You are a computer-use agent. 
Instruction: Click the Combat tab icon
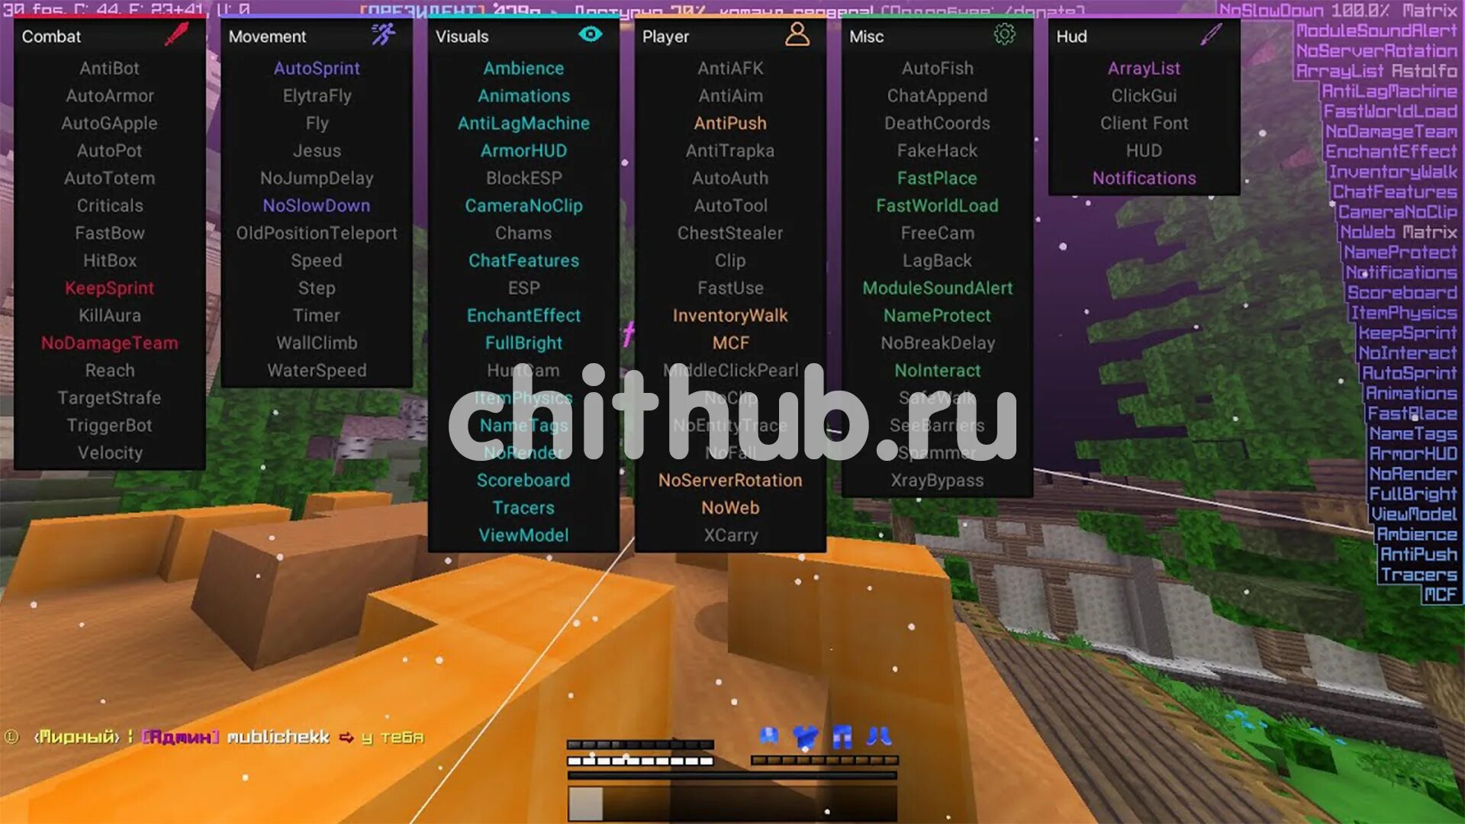tap(178, 36)
